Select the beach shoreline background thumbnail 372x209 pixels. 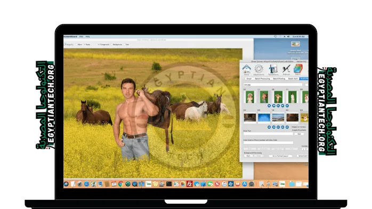click(x=278, y=118)
